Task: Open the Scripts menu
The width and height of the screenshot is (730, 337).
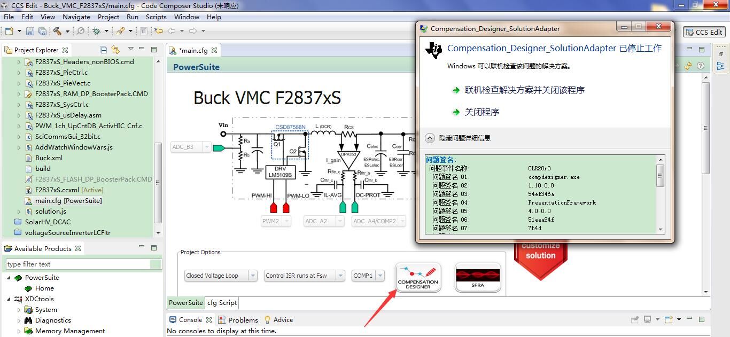Action: coord(156,17)
